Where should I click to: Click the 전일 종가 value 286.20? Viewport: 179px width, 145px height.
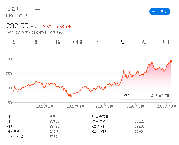(140, 121)
